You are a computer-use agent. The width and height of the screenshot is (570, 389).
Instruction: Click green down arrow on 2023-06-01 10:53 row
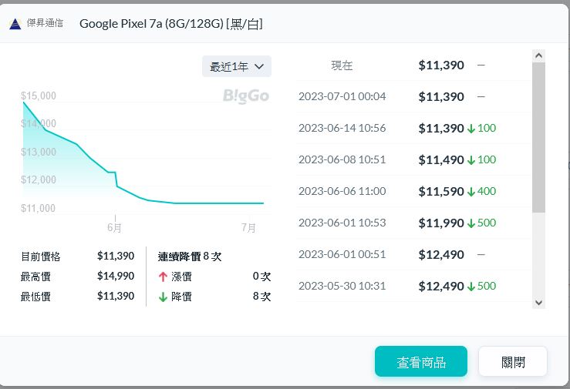(x=471, y=223)
